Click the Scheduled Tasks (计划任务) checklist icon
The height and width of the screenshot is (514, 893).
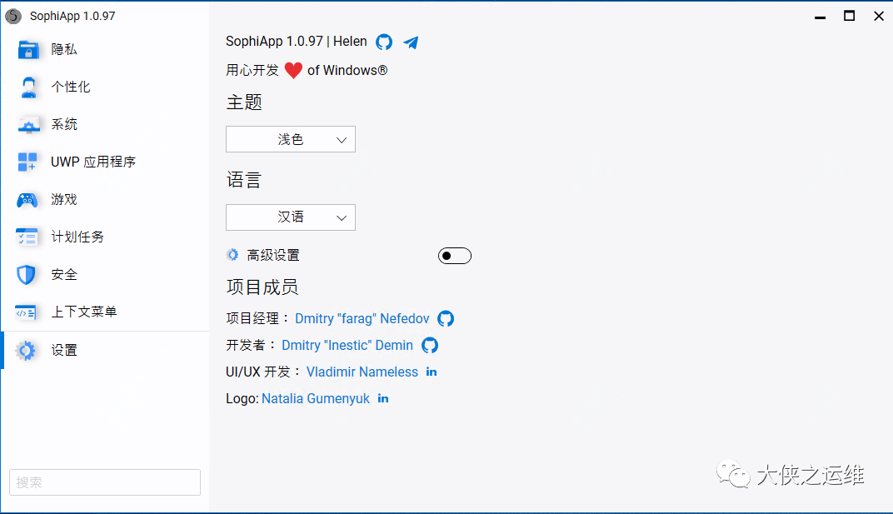[x=27, y=237]
